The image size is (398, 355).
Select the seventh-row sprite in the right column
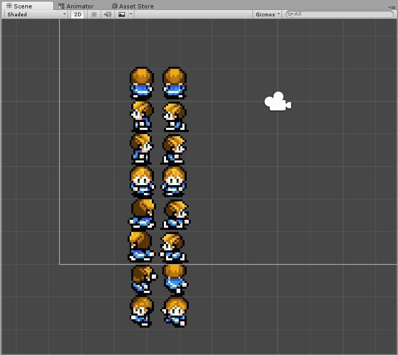[x=174, y=280]
